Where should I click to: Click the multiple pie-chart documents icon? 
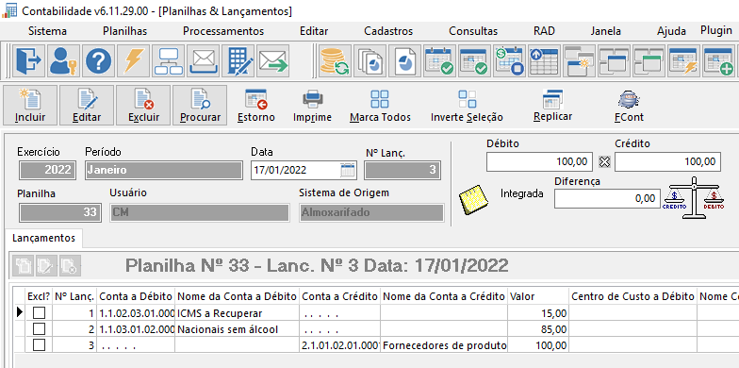[369, 60]
